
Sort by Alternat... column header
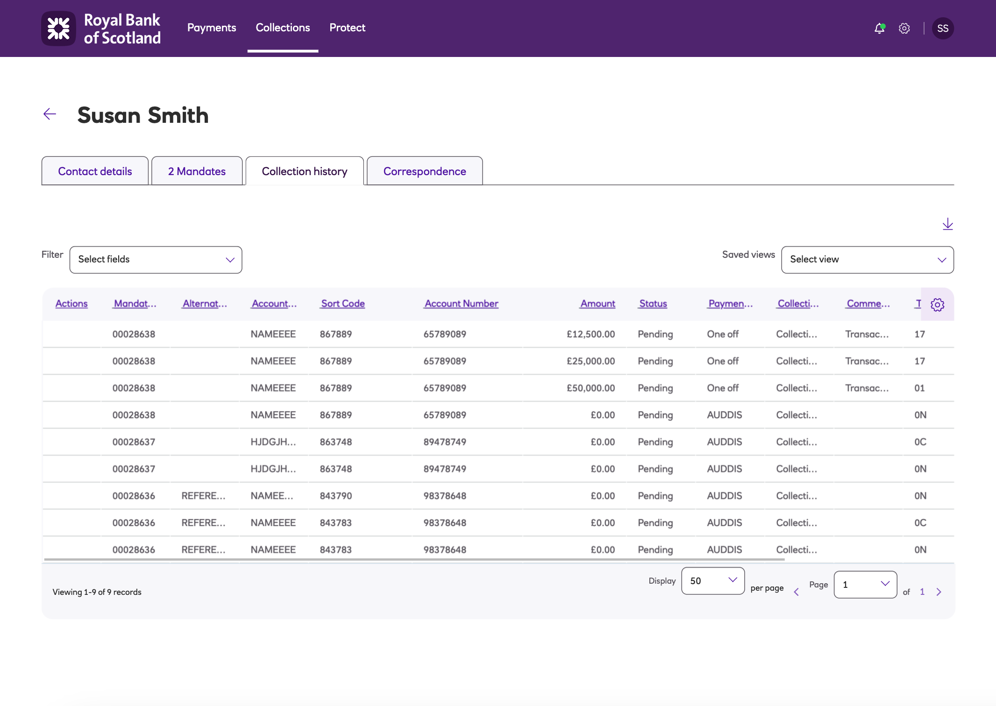pyautogui.click(x=205, y=304)
